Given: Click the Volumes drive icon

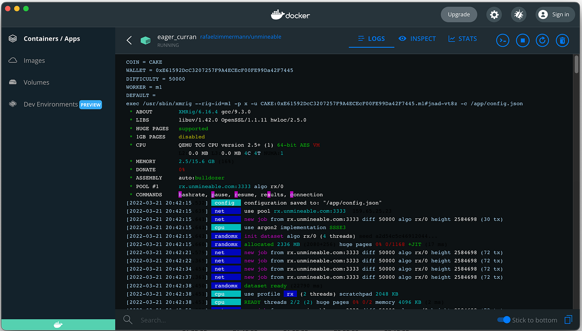Looking at the screenshot, I should click(x=13, y=82).
